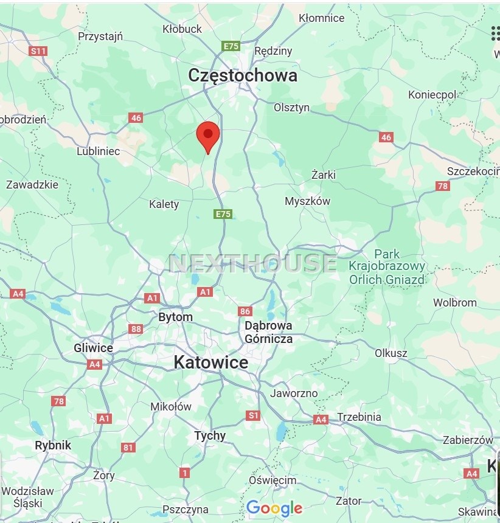Click the Oświęcim town label
The height and width of the screenshot is (523, 500).
[273, 480]
